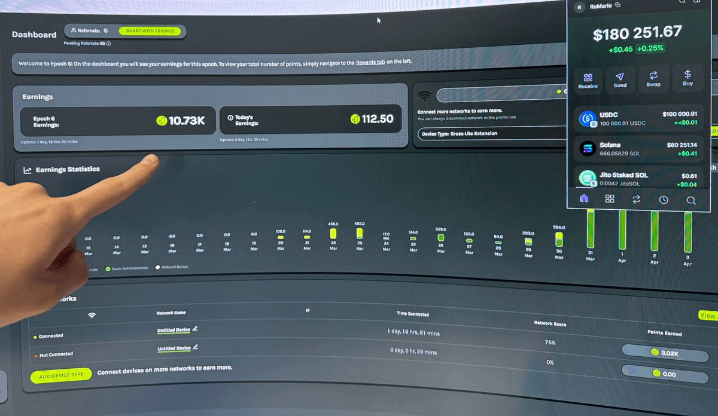Click the Dashboard page title
The width and height of the screenshot is (718, 416).
[34, 35]
